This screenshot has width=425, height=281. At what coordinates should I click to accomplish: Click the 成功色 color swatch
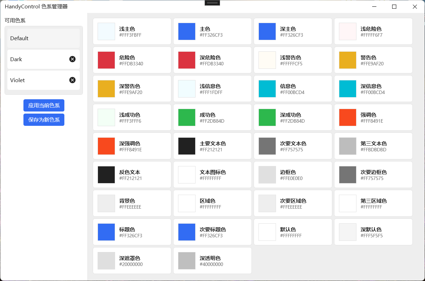pos(186,117)
